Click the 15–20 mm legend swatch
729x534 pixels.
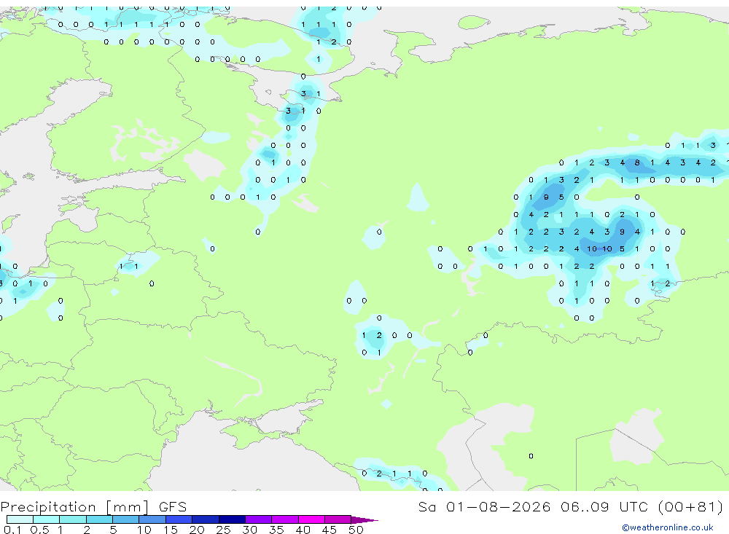point(179,519)
